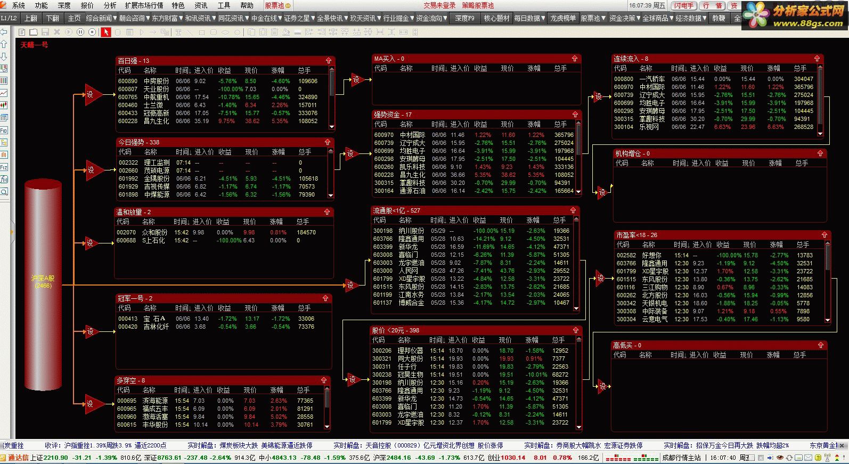The width and height of the screenshot is (849, 464).
Task: Toggle the L1/L2 level switch
Action: [x=9, y=18]
